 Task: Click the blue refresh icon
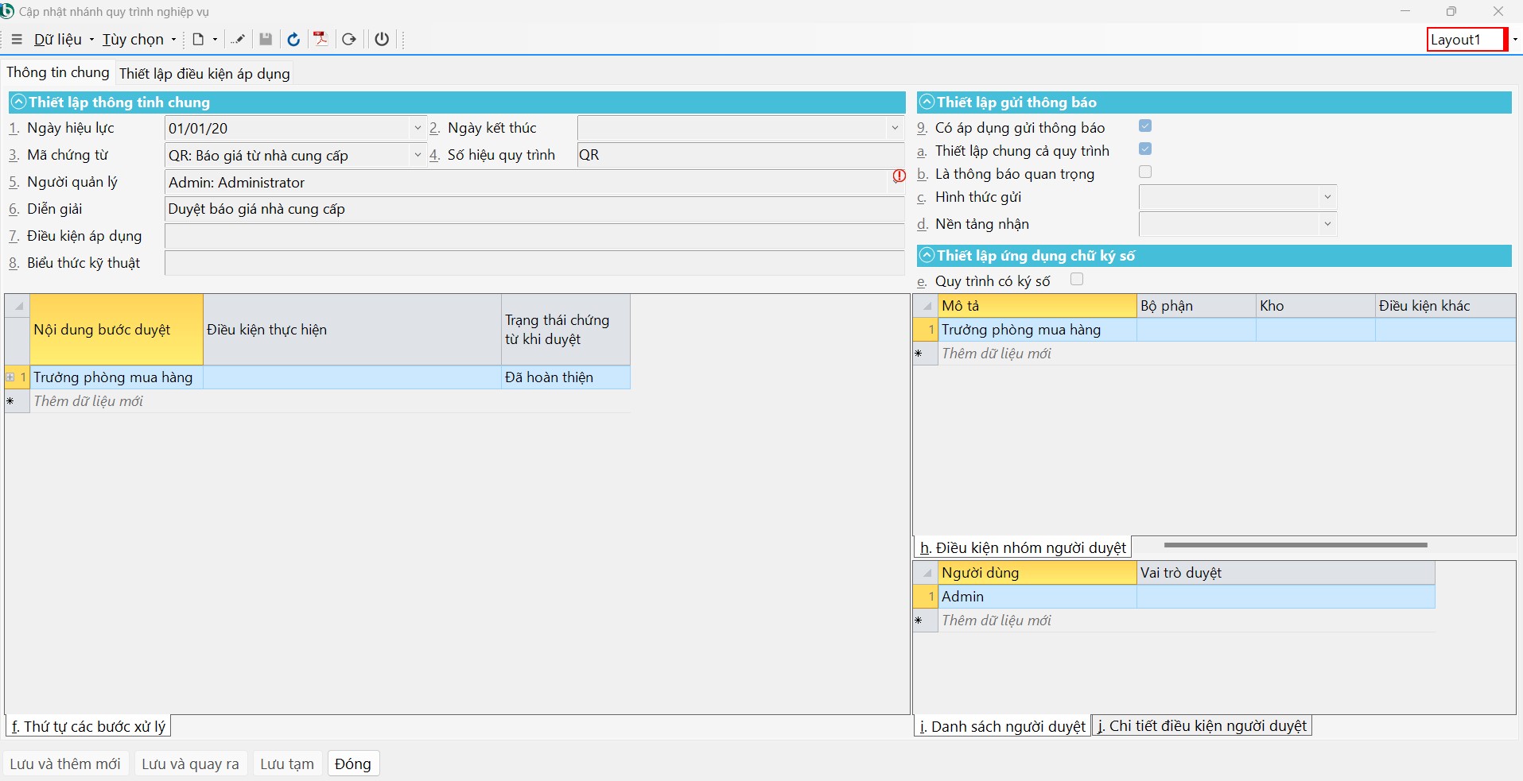click(x=293, y=39)
